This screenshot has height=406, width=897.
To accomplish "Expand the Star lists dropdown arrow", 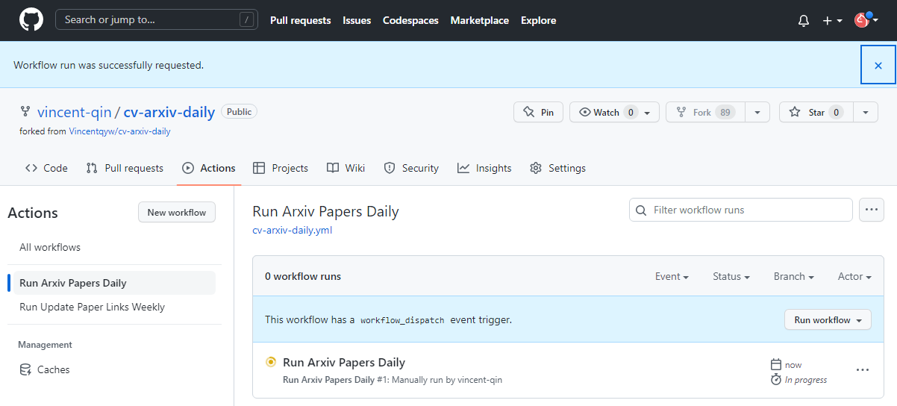I will [866, 112].
